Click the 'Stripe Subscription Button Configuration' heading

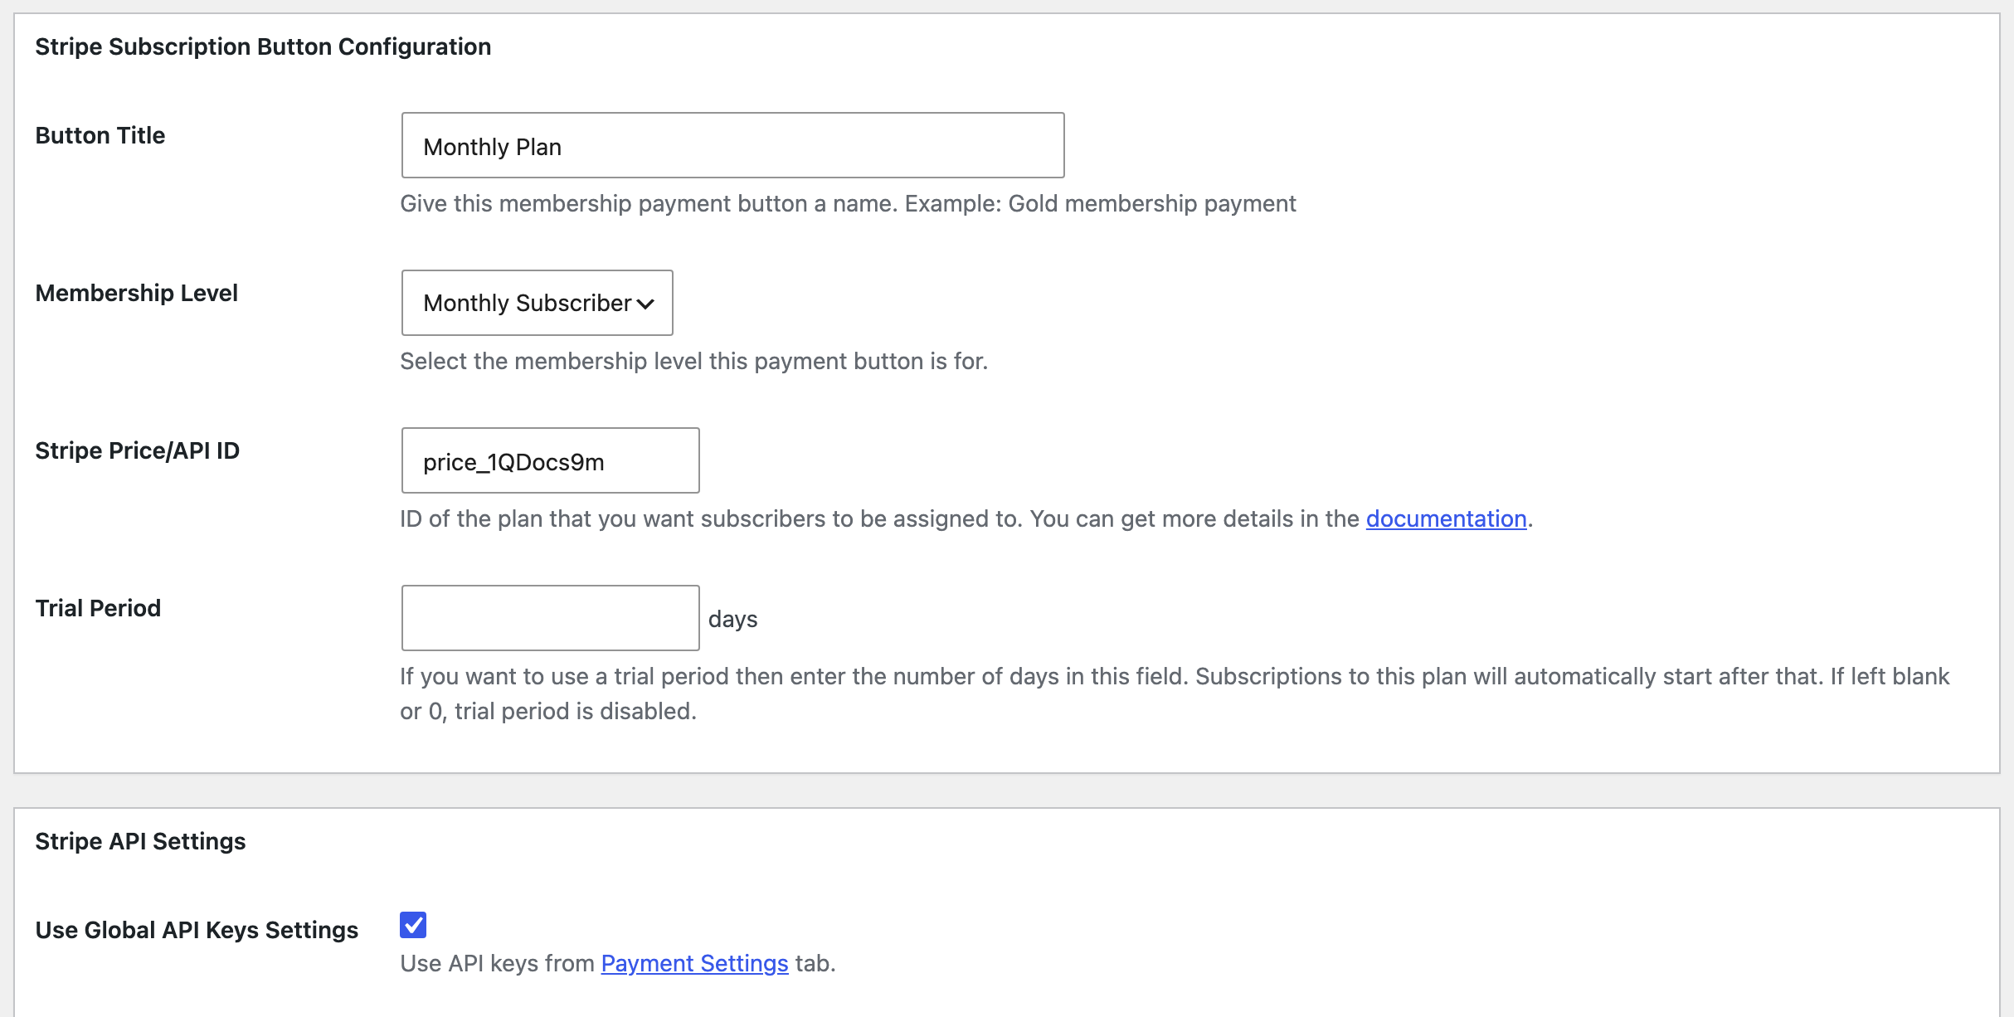[263, 46]
